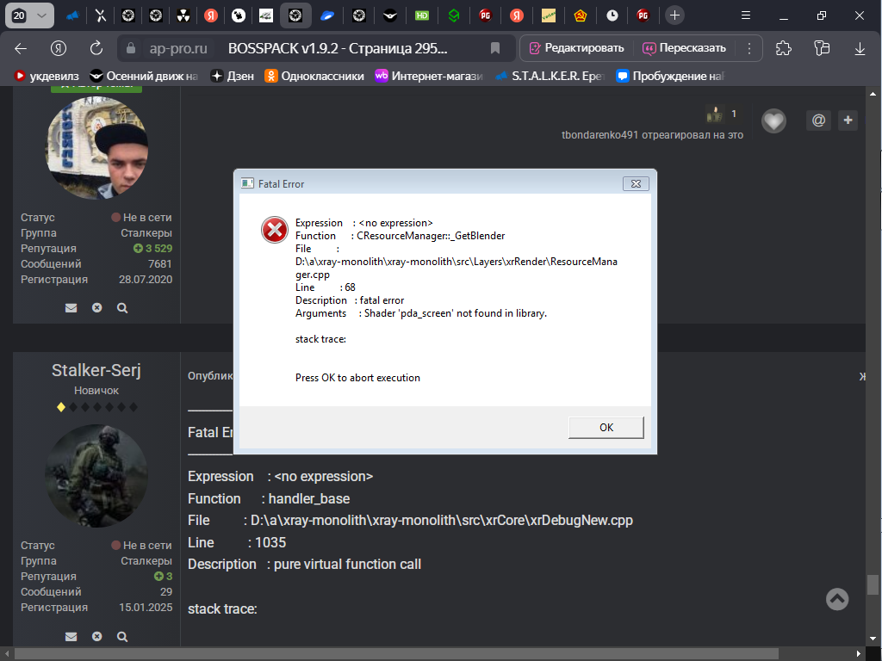Screen dimensions: 882x661
Task: Switch to the blue megaphone tab
Action: tap(72, 15)
